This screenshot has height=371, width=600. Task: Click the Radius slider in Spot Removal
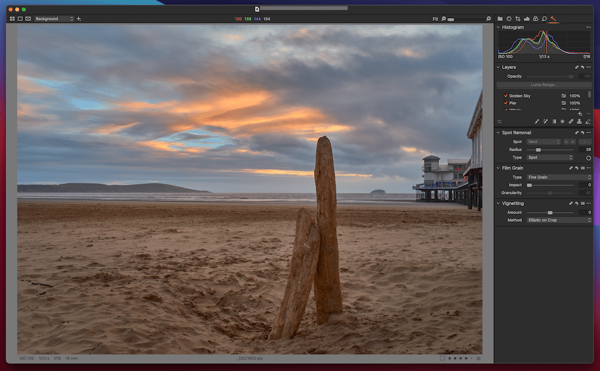click(539, 149)
